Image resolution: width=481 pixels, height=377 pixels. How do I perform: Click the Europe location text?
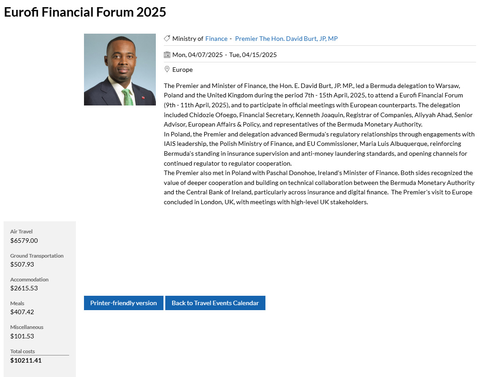click(x=182, y=70)
